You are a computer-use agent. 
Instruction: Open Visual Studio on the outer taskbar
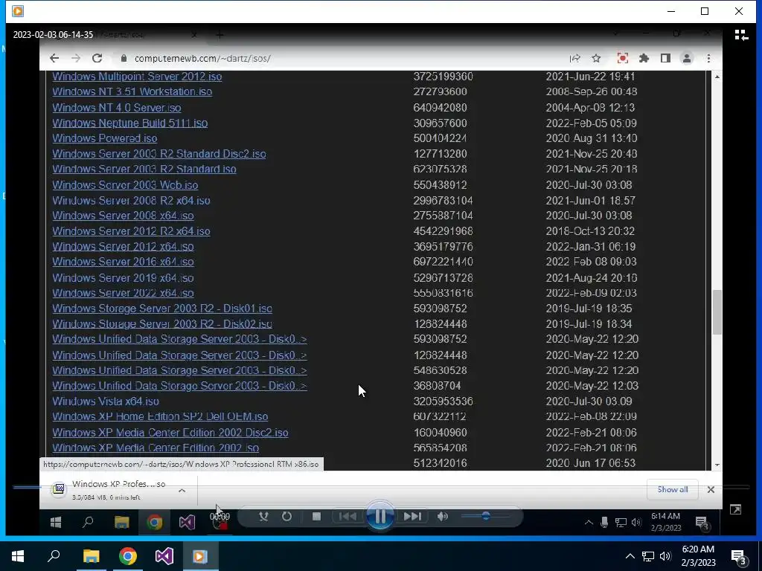pos(164,556)
